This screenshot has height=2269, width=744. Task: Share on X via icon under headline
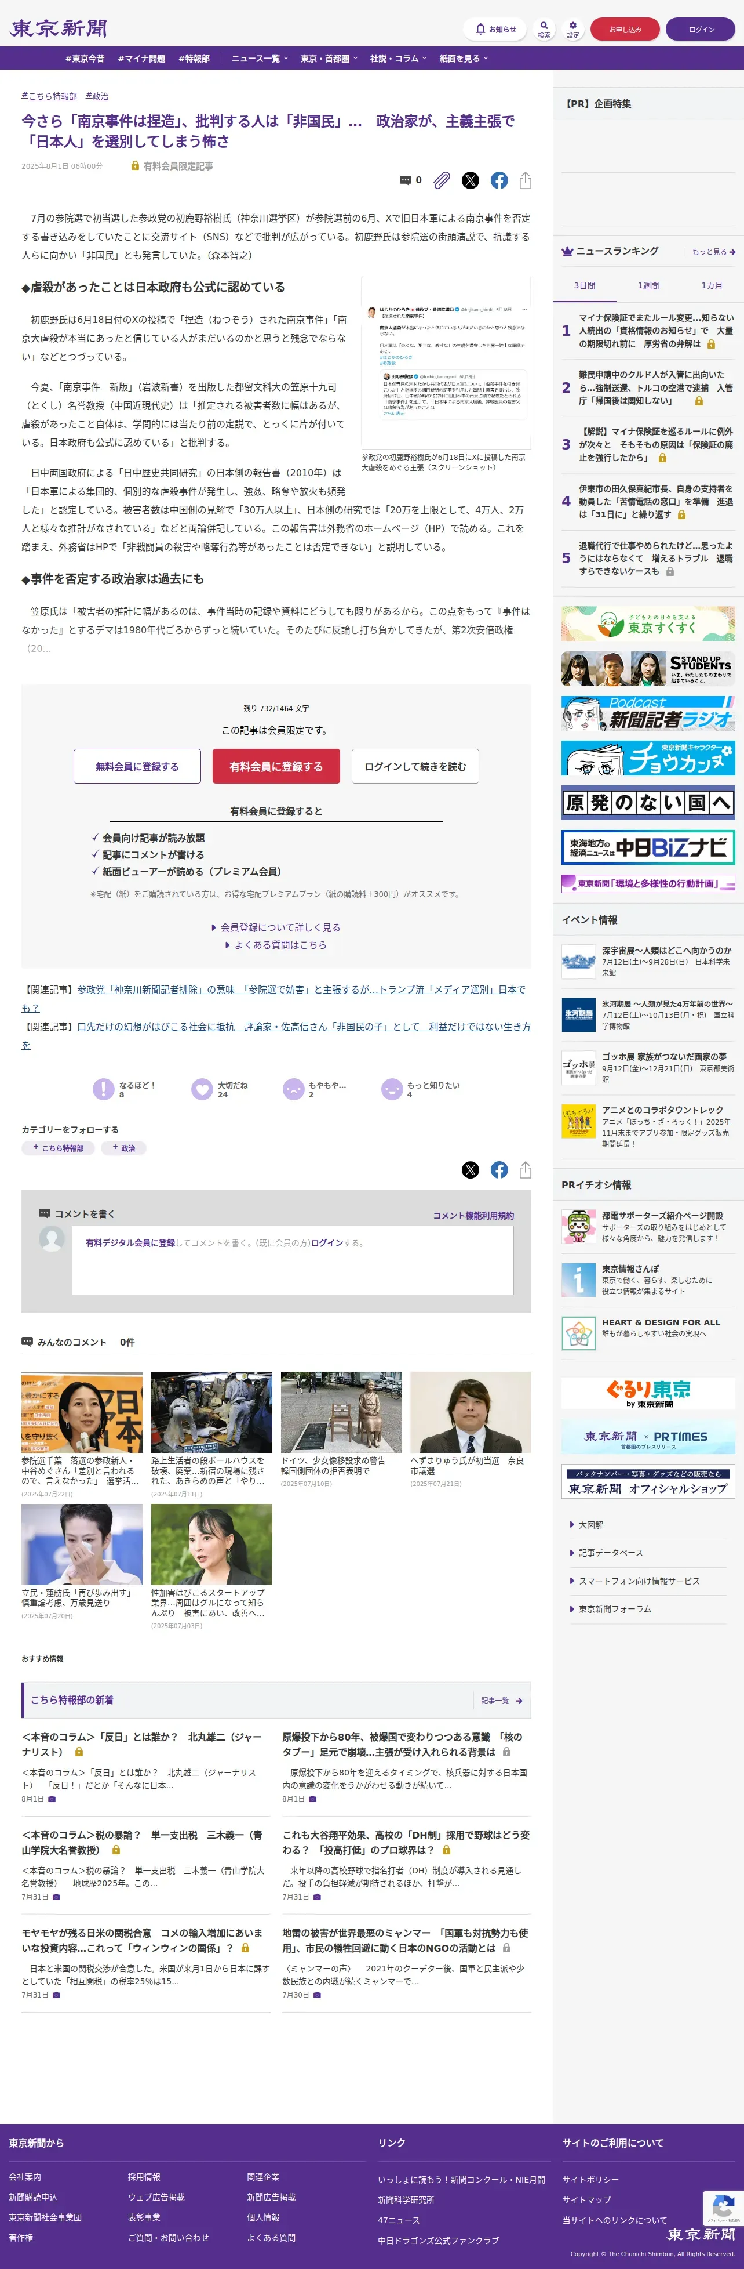pos(470,180)
